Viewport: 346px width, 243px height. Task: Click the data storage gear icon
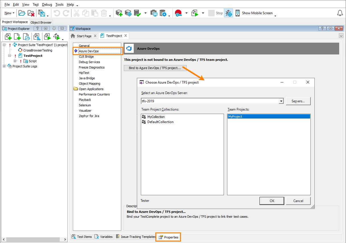[163, 13]
